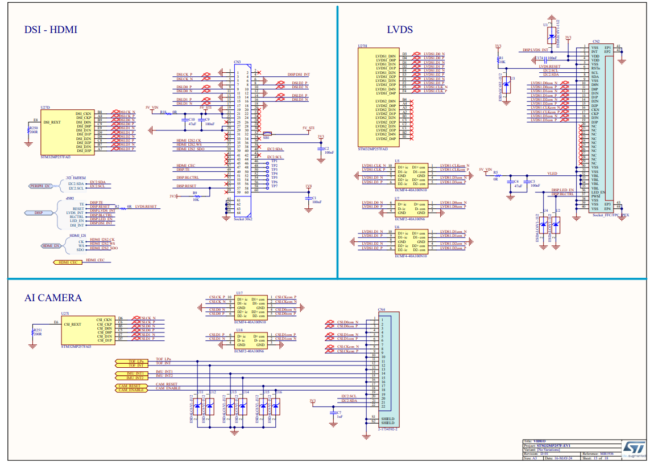The height and width of the screenshot is (464, 654).
Task: Select solder bridge SB1
Action: (x=267, y=134)
